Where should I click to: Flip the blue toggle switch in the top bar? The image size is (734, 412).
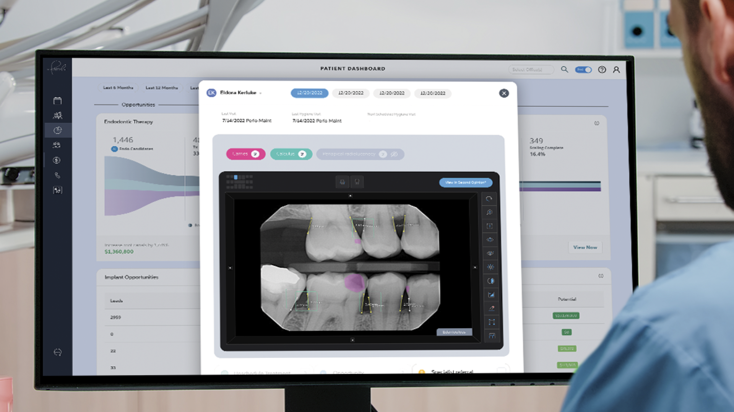pyautogui.click(x=583, y=70)
